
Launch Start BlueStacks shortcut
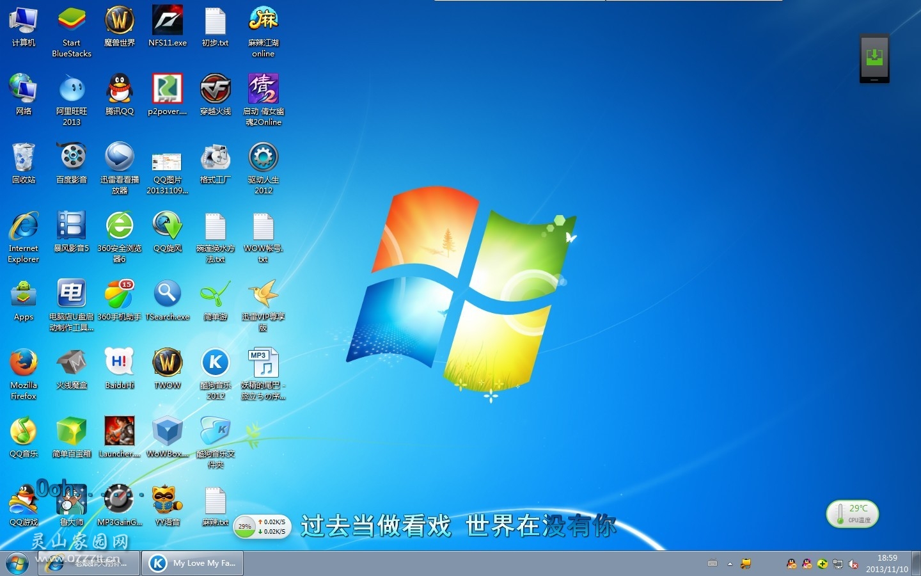pos(72,32)
